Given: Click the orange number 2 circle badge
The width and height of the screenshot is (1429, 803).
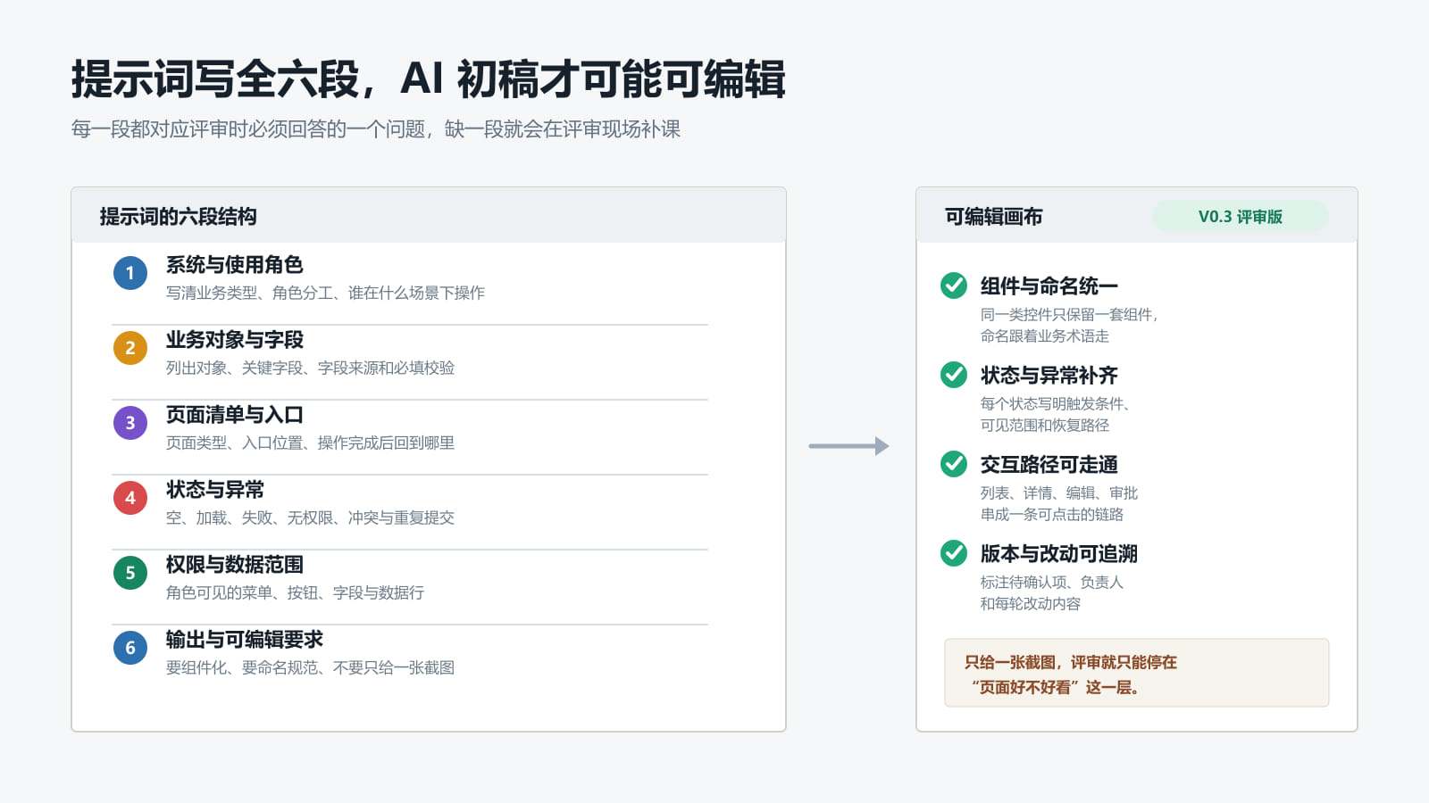Looking at the screenshot, I should pos(130,348).
